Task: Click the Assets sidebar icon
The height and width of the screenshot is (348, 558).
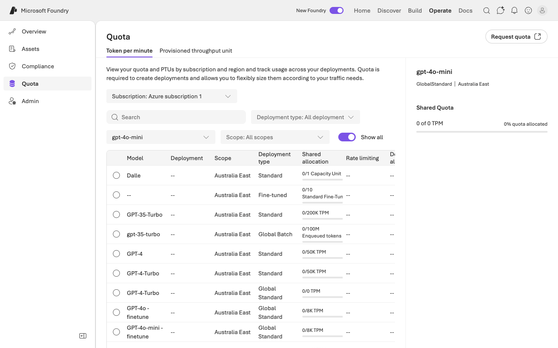Action: tap(12, 49)
